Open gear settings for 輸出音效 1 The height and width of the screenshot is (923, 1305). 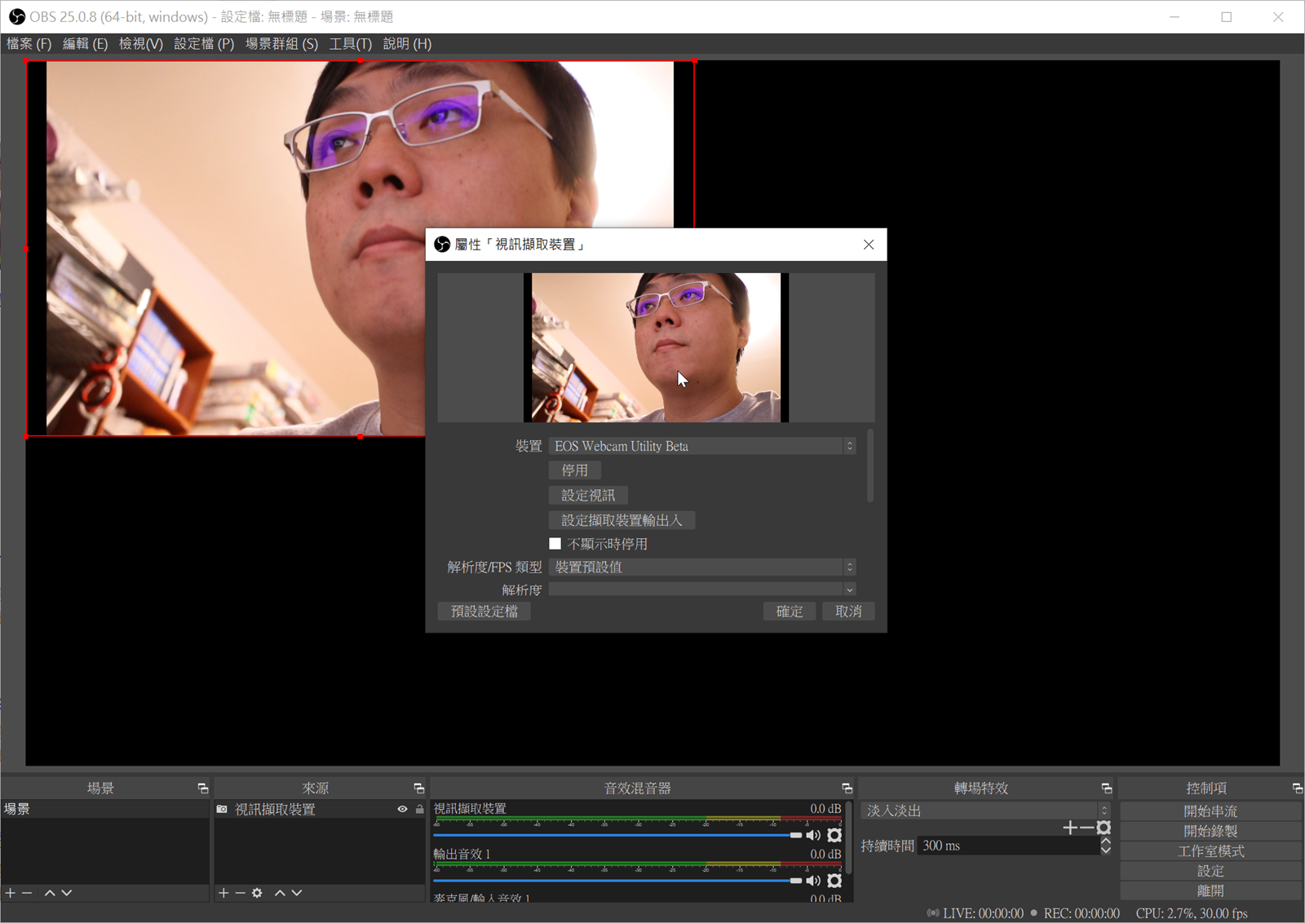(x=834, y=881)
